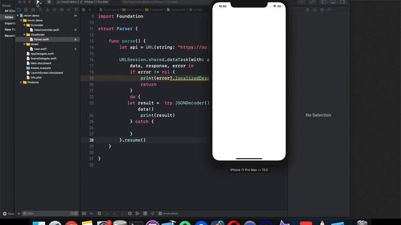Screen dimensions: 401x225
Task: Open the Source Control navigator tab
Action: pyautogui.click(x=26, y=10)
